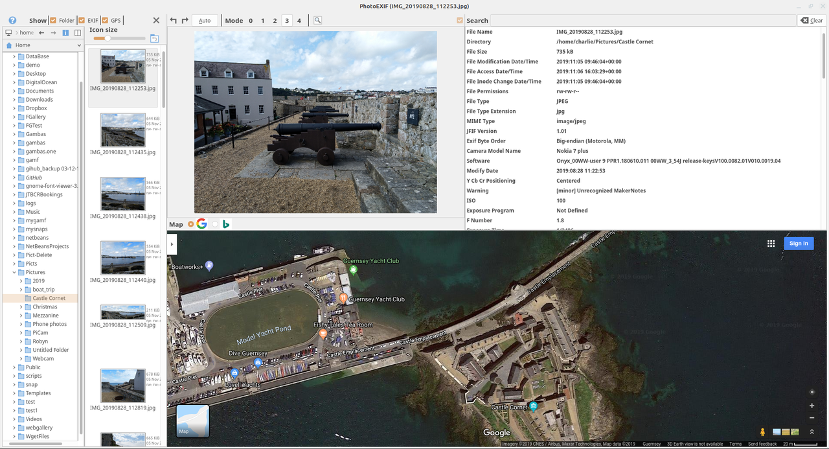Viewport: 829px width, 449px height.
Task: Switch to Map view thumbnail button
Action: (x=193, y=421)
